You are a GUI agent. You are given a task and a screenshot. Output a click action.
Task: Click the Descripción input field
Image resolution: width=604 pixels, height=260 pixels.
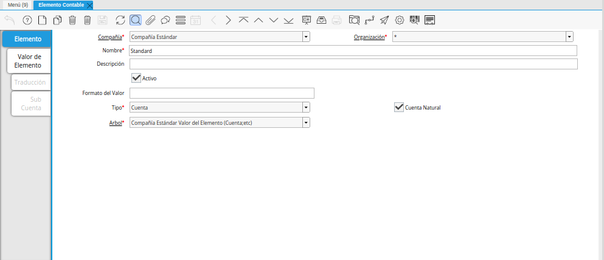tap(353, 64)
